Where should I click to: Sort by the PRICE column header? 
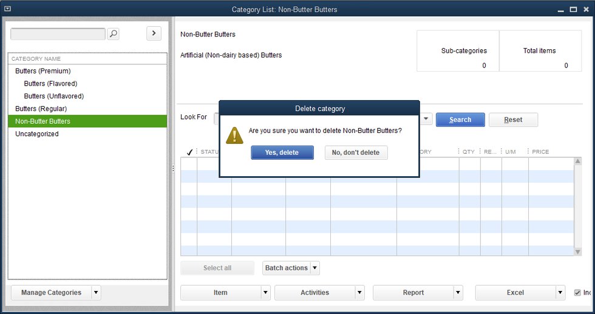[540, 152]
